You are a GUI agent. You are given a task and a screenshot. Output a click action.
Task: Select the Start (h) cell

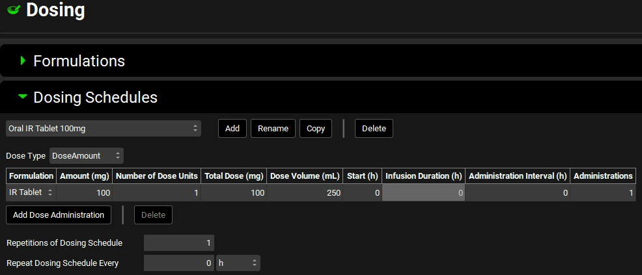[362, 192]
